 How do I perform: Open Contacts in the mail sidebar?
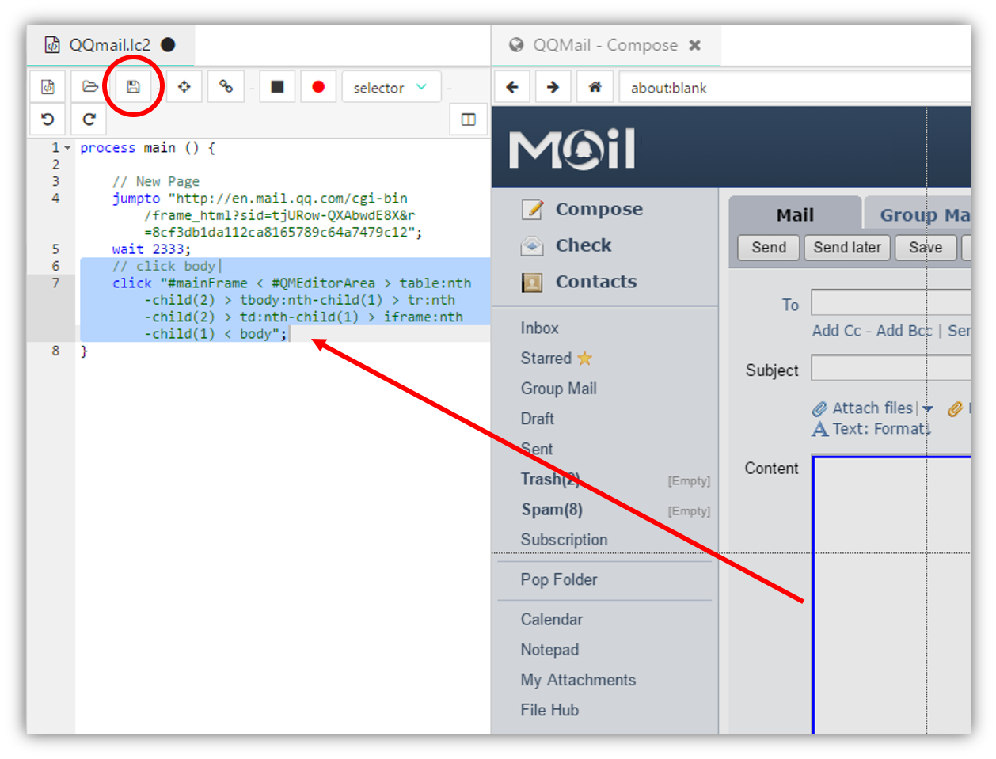pos(596,282)
